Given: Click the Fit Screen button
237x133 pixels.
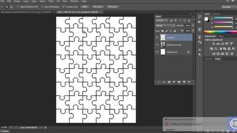Looking at the screenshot, I should (x=98, y=7).
